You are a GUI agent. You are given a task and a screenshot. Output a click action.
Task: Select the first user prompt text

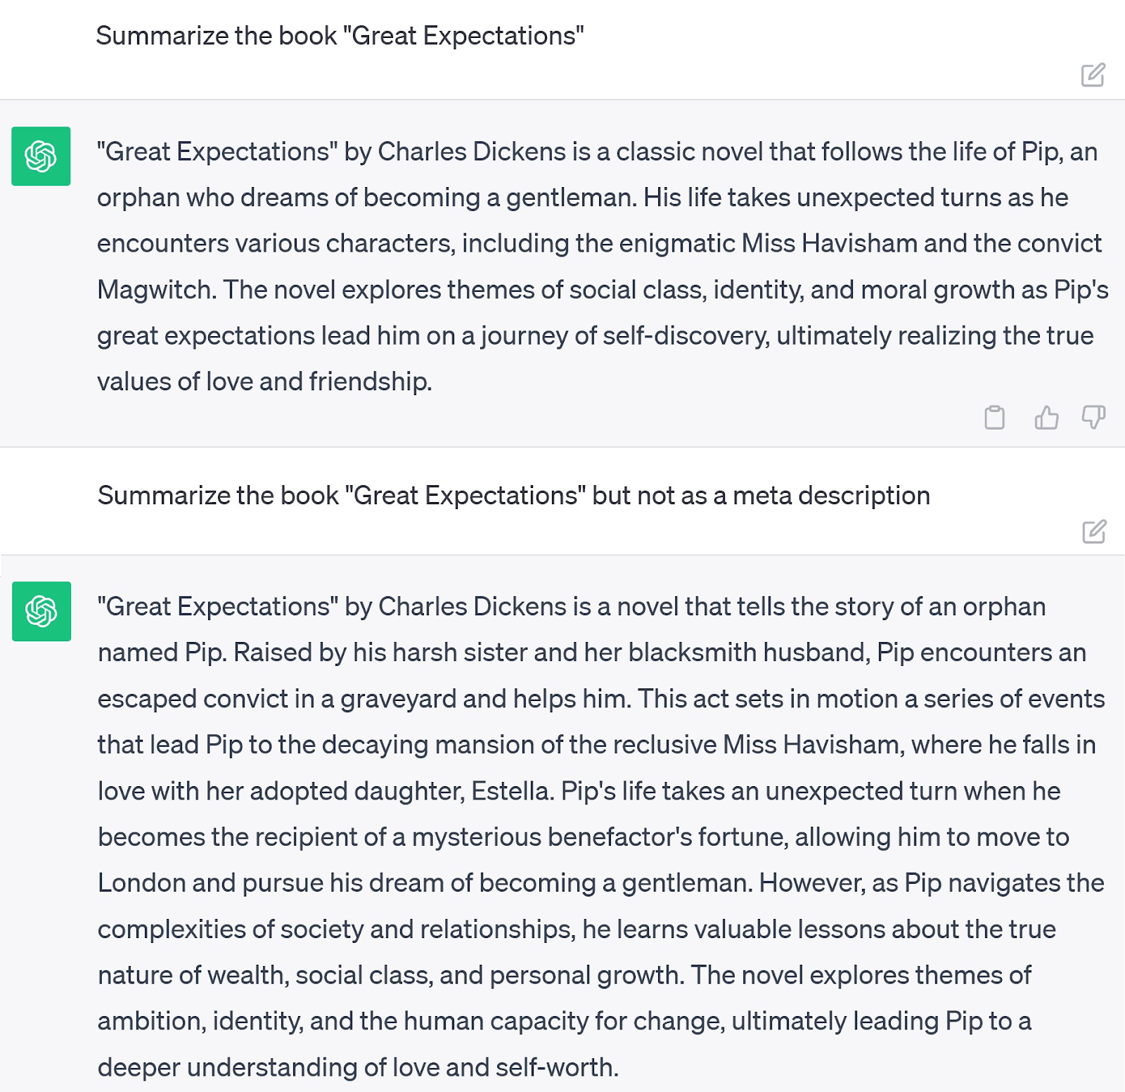[340, 36]
